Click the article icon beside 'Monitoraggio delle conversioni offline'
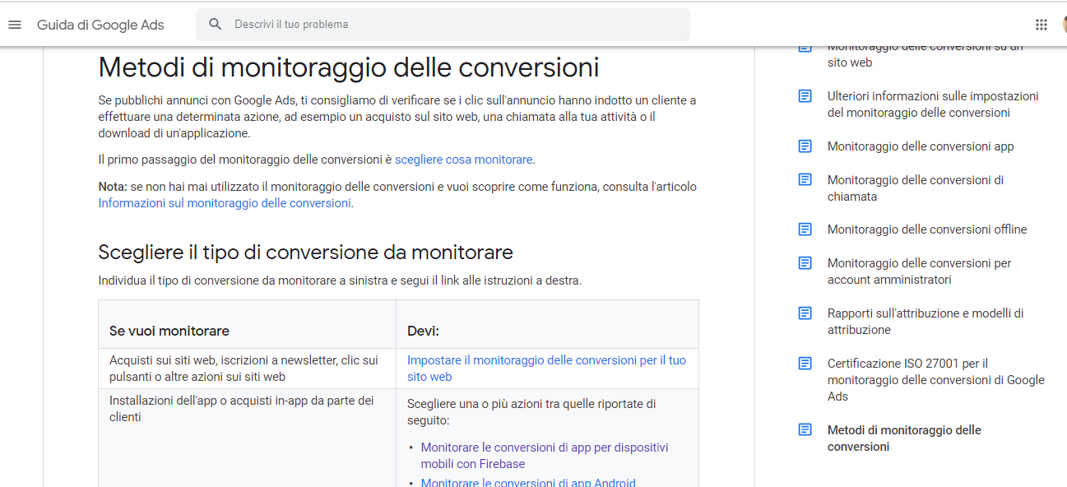Viewport: 1067px width, 487px height. tap(805, 230)
